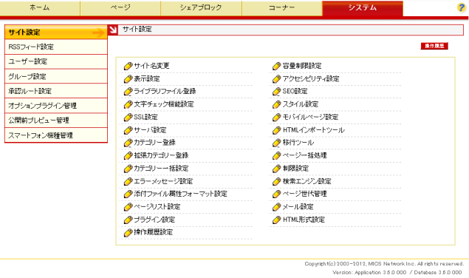Open the シェアブロック tab
This screenshot has height=278, width=469.
click(201, 8)
